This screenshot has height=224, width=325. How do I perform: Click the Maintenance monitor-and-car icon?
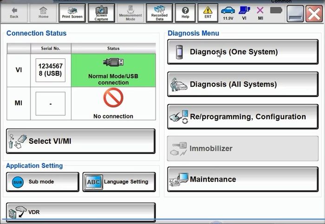[179, 179]
